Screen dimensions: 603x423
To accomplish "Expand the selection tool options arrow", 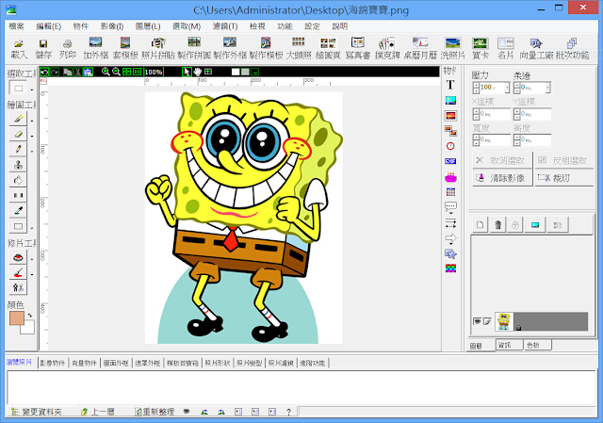I will pyautogui.click(x=32, y=90).
